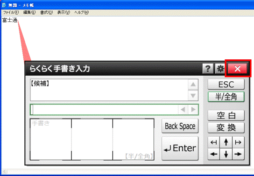Click the input field right triangle arrow
This screenshot has width=254, height=176.
click(x=193, y=110)
